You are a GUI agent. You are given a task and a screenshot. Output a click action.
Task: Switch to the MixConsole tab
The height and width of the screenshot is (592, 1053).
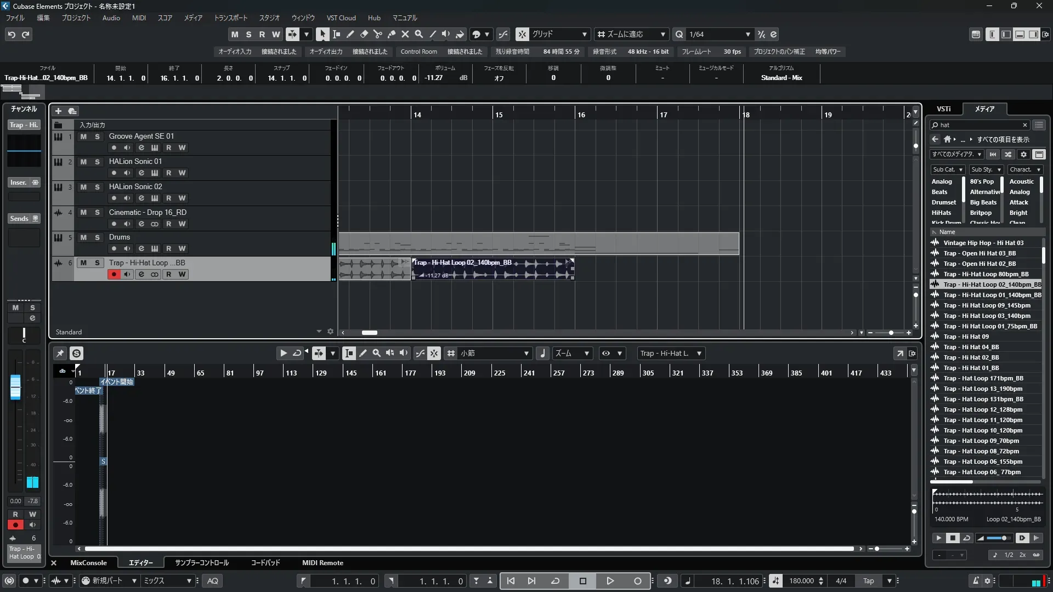coord(88,563)
